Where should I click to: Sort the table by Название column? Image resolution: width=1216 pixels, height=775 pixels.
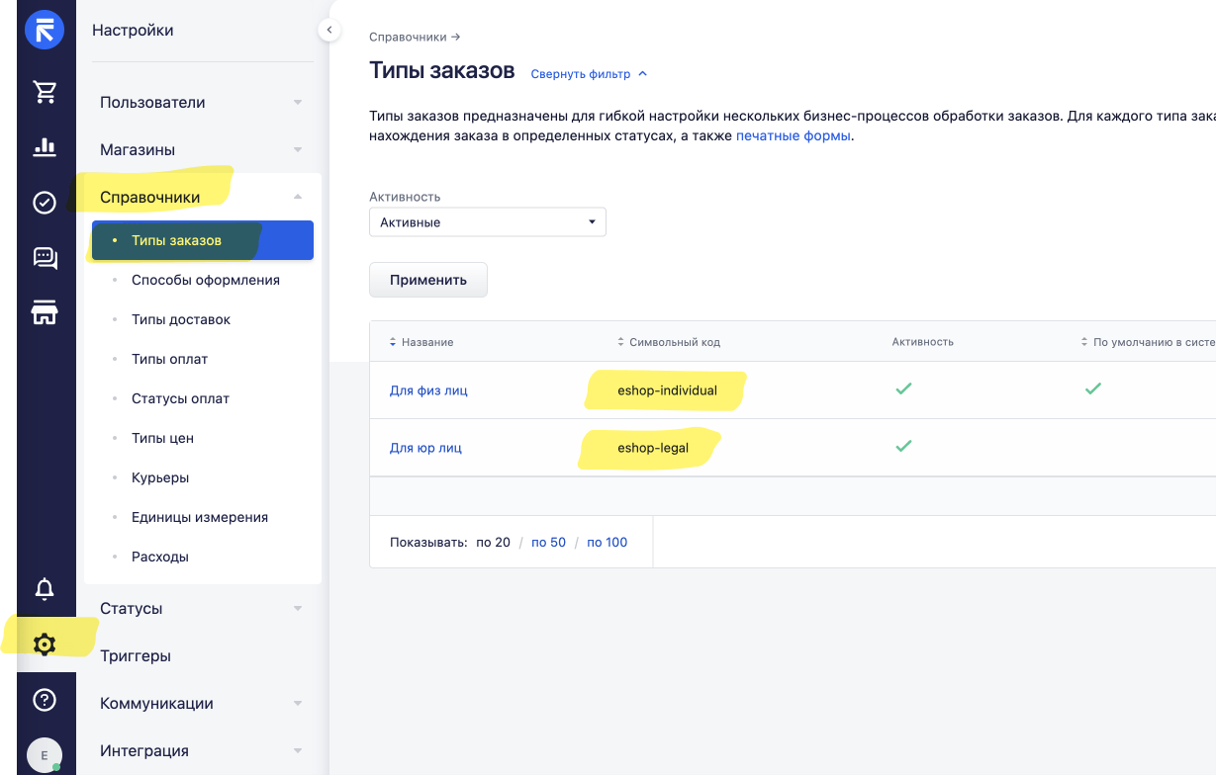pos(421,342)
